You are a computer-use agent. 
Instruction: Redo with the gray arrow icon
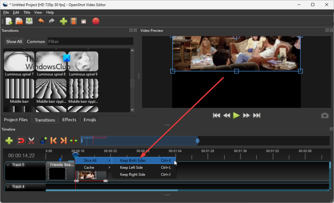(x=52, y=21)
